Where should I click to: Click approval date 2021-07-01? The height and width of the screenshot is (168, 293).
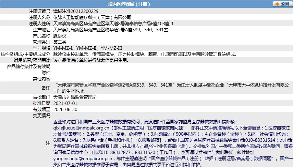pyautogui.click(x=65, y=103)
